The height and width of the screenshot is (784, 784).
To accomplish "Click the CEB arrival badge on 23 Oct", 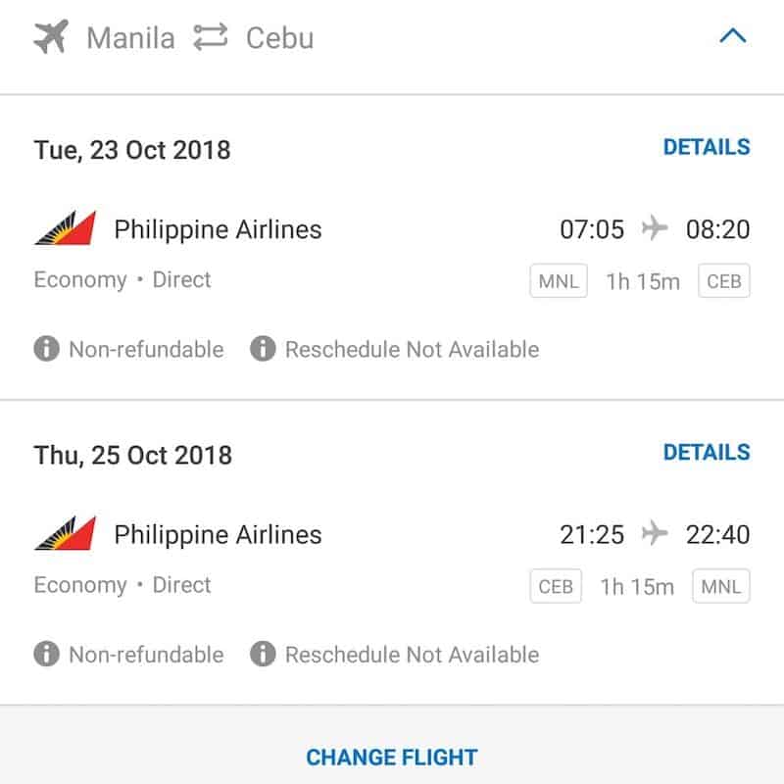I will 724,282.
